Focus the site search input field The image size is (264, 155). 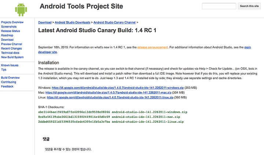pyautogui.click(x=219, y=6)
